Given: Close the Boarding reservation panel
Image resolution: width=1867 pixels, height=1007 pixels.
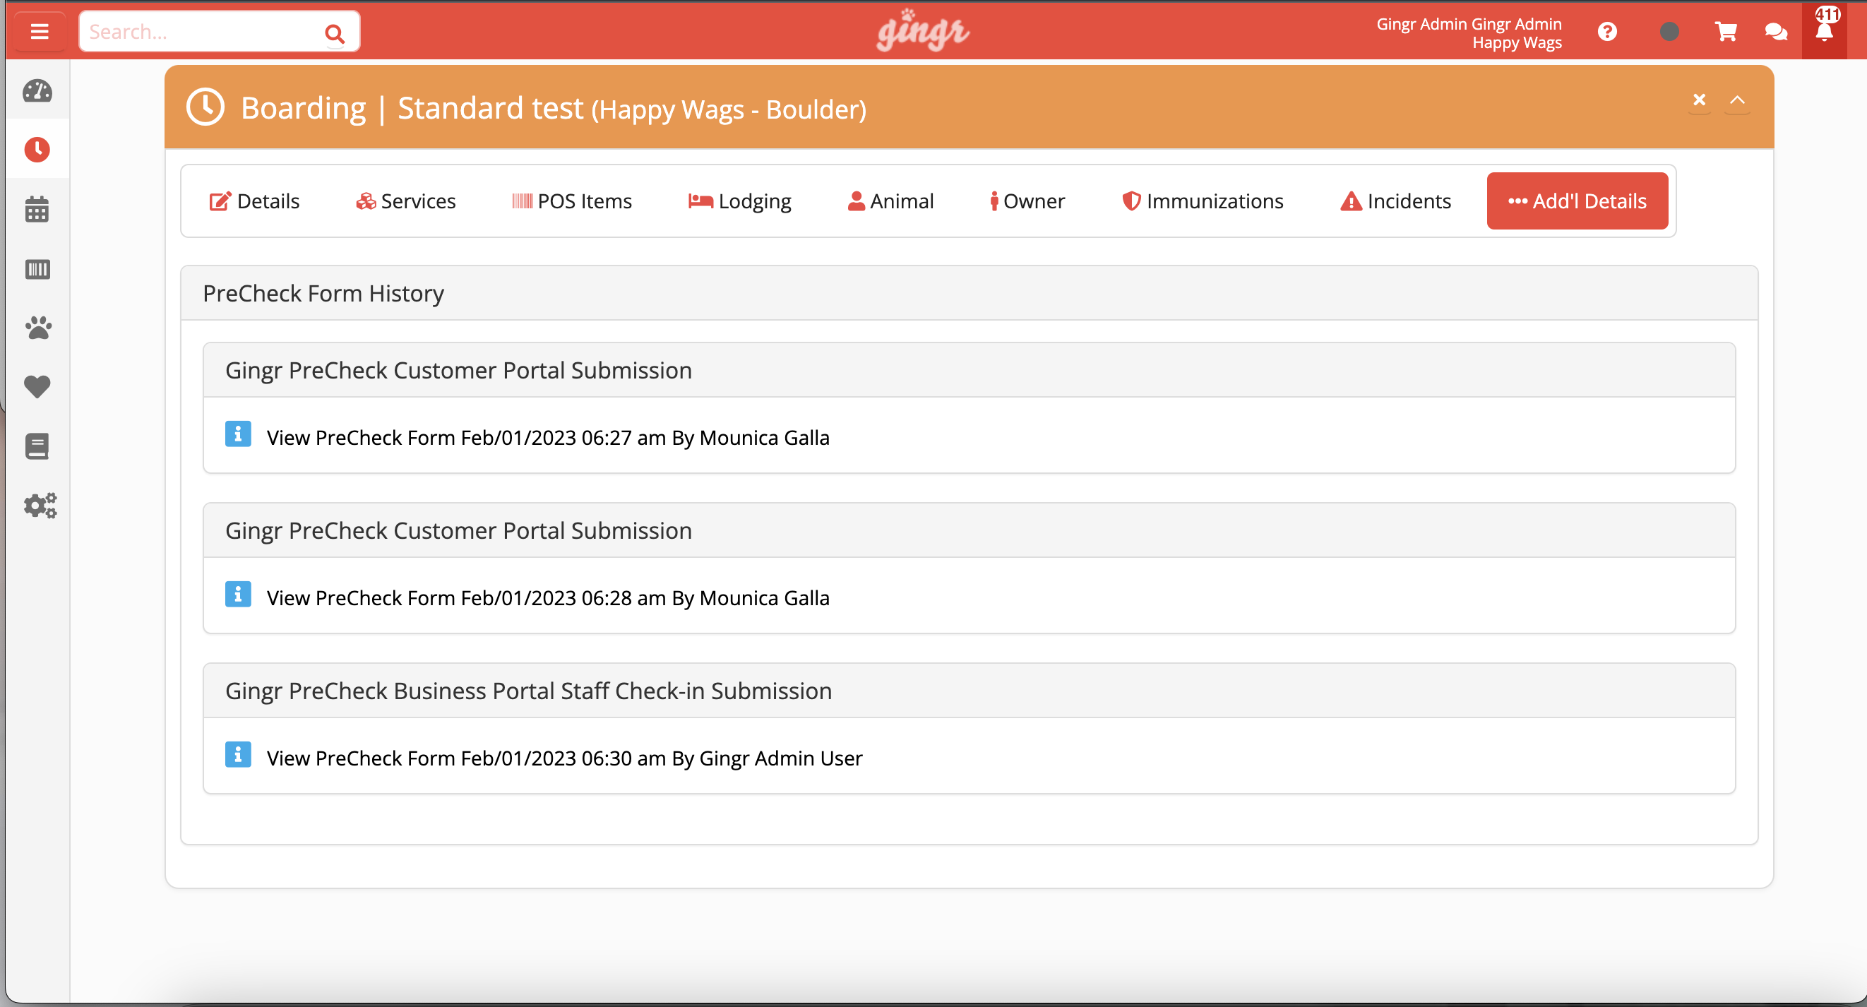Looking at the screenshot, I should point(1700,100).
